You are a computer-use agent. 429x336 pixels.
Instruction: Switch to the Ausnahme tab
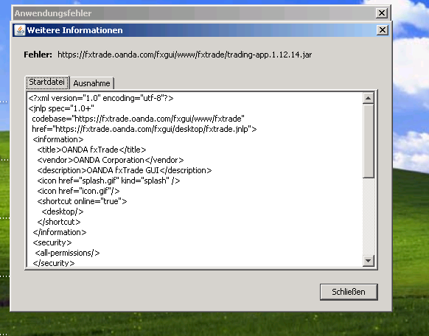(91, 83)
